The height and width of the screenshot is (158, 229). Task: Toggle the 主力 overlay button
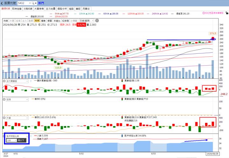(25, 21)
